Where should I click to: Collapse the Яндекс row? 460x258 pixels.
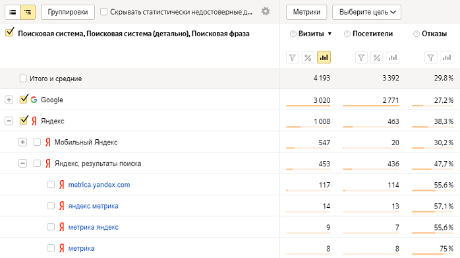click(9, 121)
